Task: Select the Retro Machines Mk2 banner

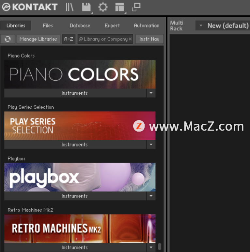Action: click(x=80, y=228)
